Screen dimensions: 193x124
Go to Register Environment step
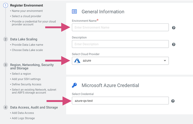click(26, 5)
